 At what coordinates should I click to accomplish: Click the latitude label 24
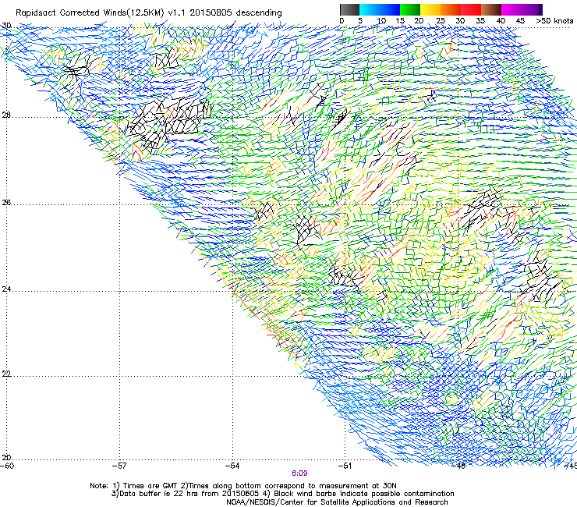tap(6, 289)
